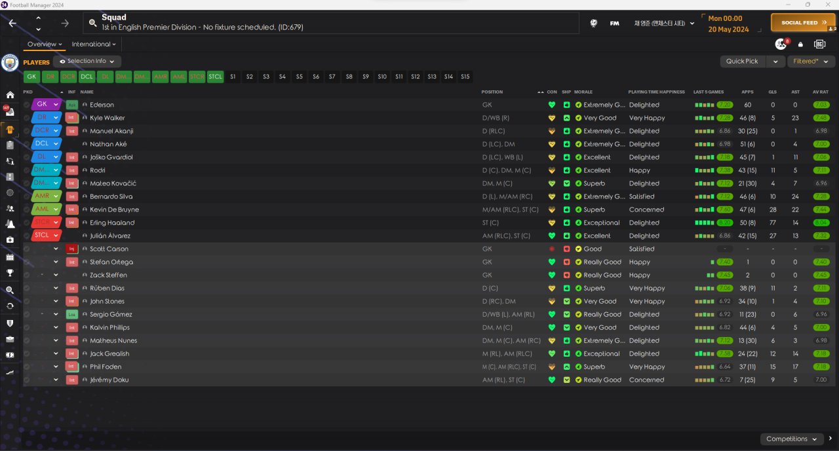This screenshot has width=839, height=451.
Task: Go back with the left arrow
Action: [12, 23]
